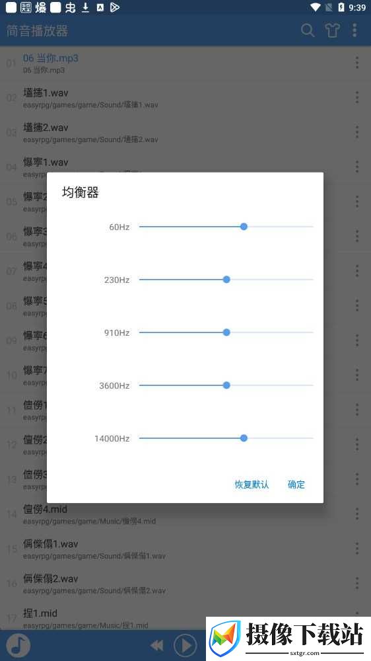The height and width of the screenshot is (661, 371).
Task: Click the 14000Hz equalizer slider handle
Action: coord(244,438)
